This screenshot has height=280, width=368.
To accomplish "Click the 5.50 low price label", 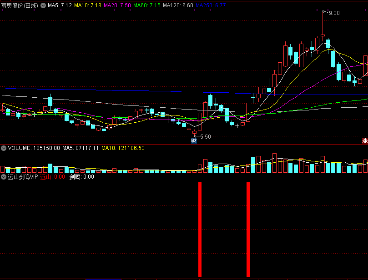I will coord(205,136).
